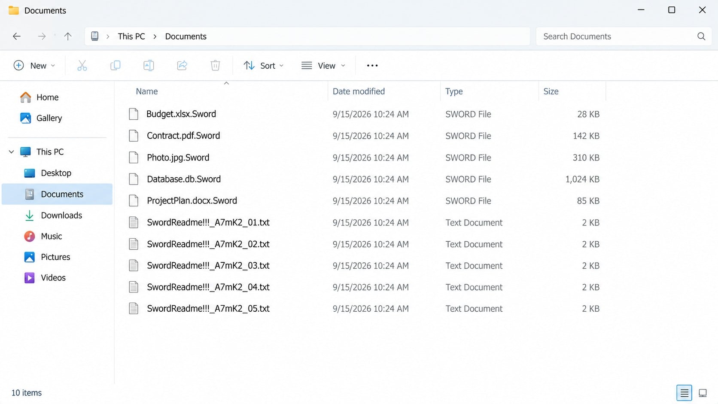Click SwordReadme!!!_A7mK2_05.txt document icon

[x=134, y=308]
